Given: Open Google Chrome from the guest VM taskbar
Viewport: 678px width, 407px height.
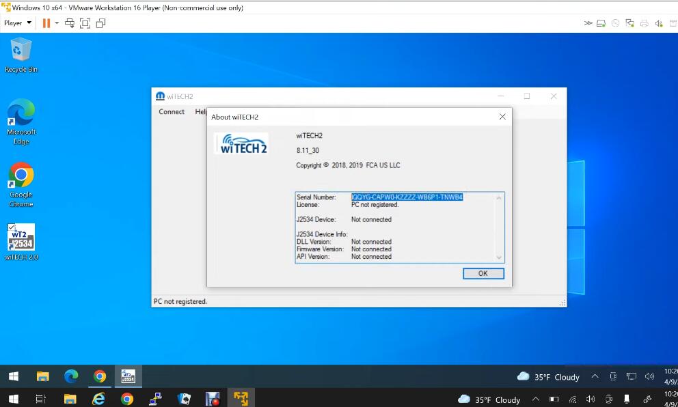Looking at the screenshot, I should [100, 376].
